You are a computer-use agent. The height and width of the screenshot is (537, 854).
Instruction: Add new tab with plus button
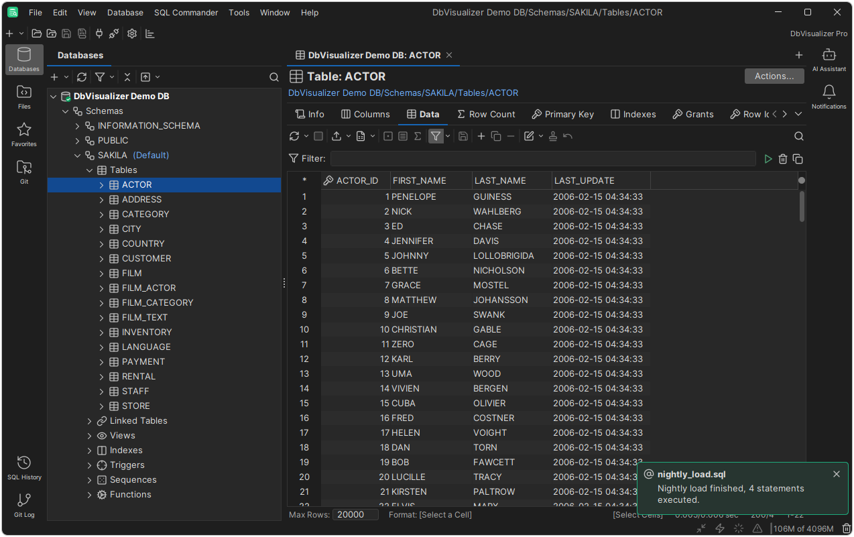click(798, 55)
